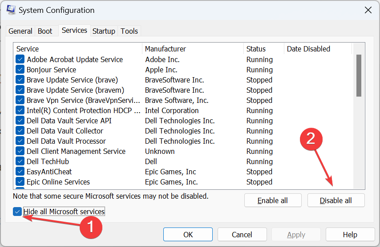
Task: Select the Services tab
Action: (74, 31)
